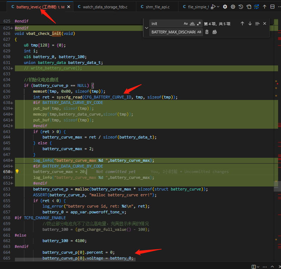Open the file history clock icon
The image size is (281, 269).
coord(241,7)
